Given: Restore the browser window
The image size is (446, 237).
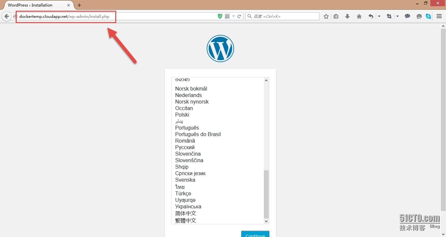Looking at the screenshot, I should [x=426, y=3].
